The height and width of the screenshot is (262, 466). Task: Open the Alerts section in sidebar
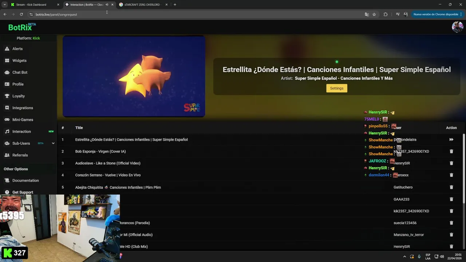(x=17, y=49)
